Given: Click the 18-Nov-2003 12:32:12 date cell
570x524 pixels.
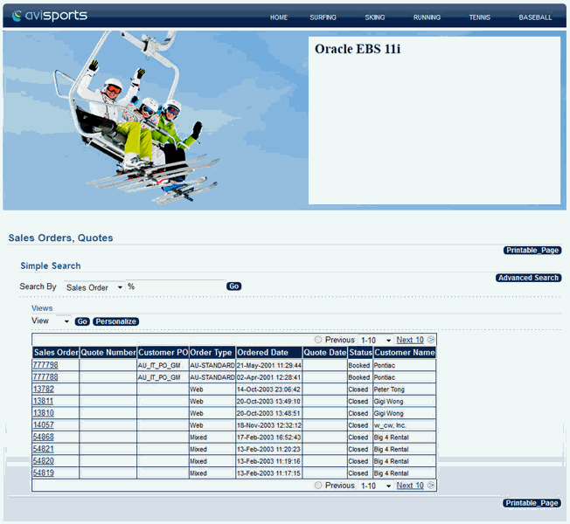Looking at the screenshot, I should click(269, 425).
